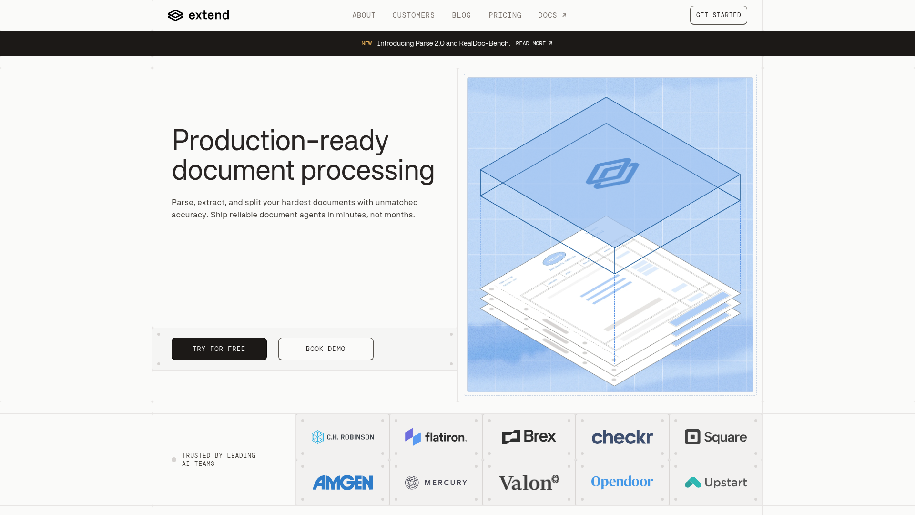The height and width of the screenshot is (515, 915).
Task: View the Pricing page
Action: coord(505,15)
